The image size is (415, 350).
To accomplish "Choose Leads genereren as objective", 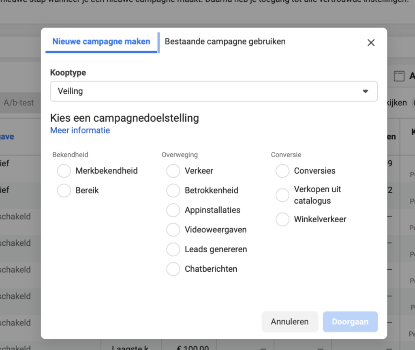I will (x=173, y=249).
